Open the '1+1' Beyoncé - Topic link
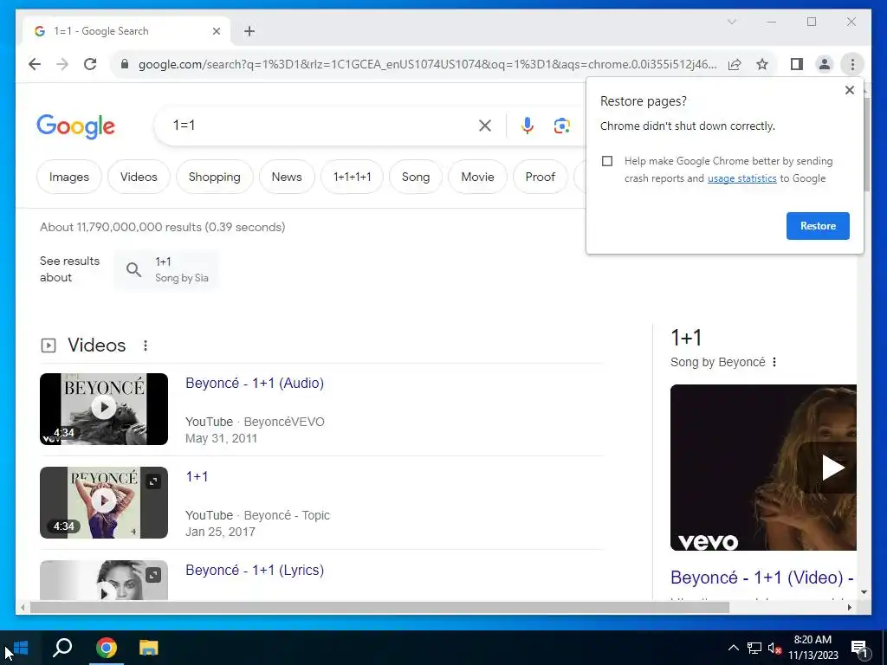 pos(197,476)
